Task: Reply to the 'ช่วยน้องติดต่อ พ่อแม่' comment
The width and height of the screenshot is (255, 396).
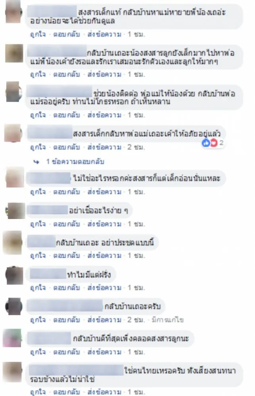Action: [67, 115]
